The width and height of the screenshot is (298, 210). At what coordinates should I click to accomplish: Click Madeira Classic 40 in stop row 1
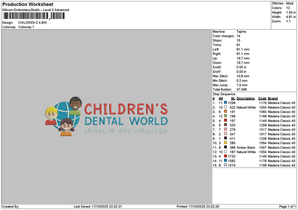(x=282, y=103)
